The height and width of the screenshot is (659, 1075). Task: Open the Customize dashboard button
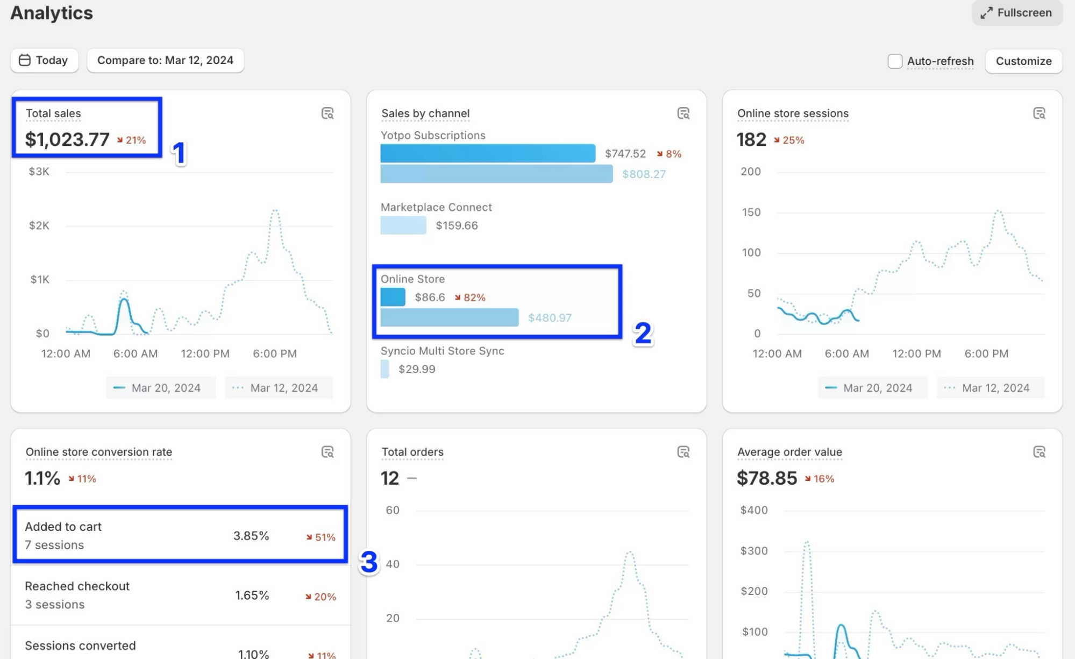(1023, 61)
